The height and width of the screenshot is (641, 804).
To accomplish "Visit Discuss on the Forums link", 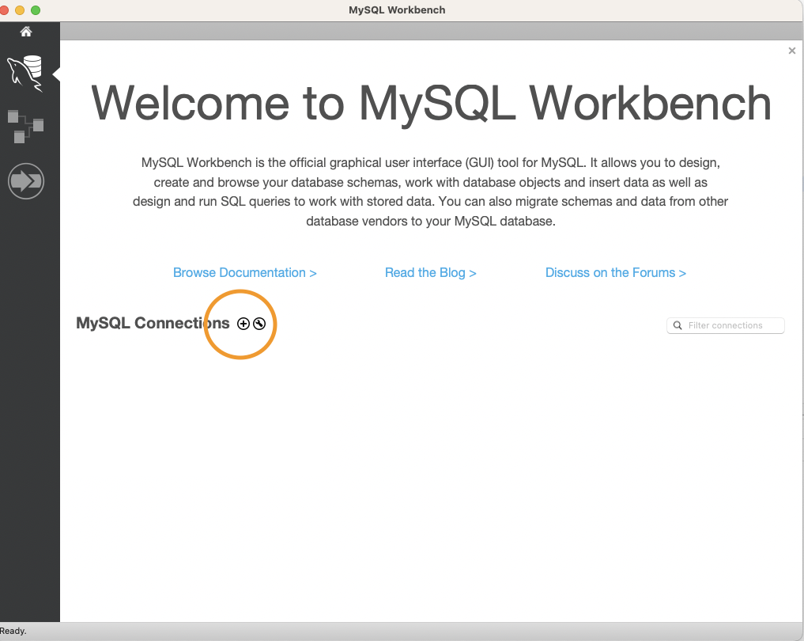I will (615, 272).
